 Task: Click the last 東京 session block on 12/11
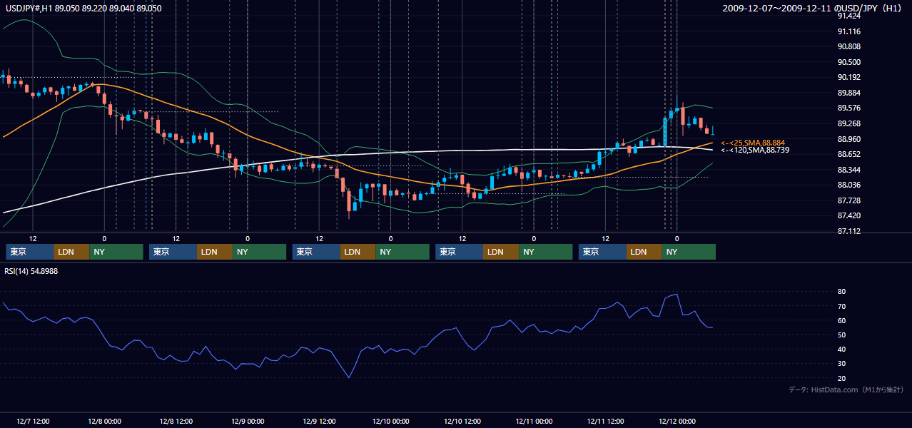(x=603, y=252)
